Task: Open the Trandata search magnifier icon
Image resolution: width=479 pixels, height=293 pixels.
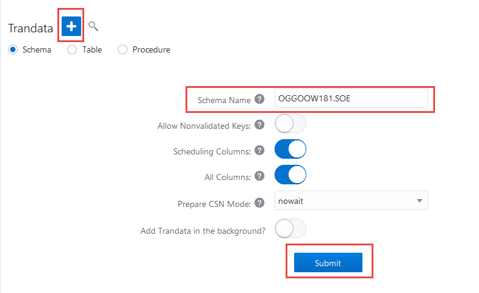Action: (x=93, y=26)
